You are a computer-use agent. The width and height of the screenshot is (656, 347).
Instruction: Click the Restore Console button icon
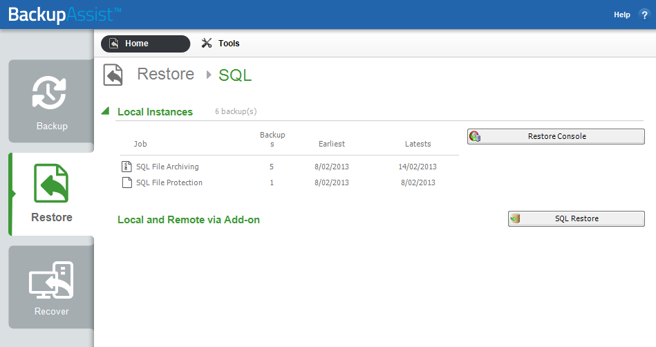click(475, 136)
